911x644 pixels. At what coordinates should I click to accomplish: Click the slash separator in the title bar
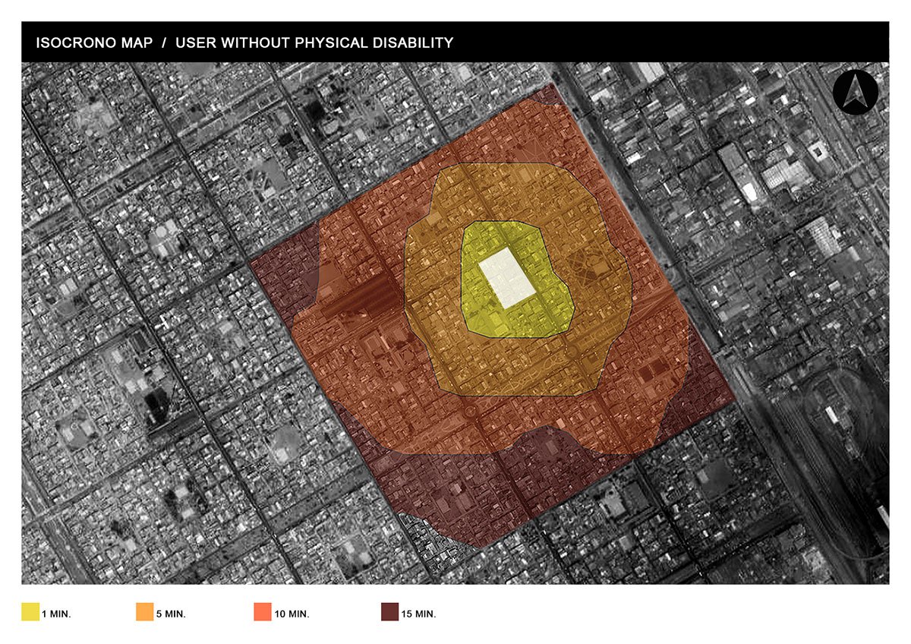(x=164, y=43)
